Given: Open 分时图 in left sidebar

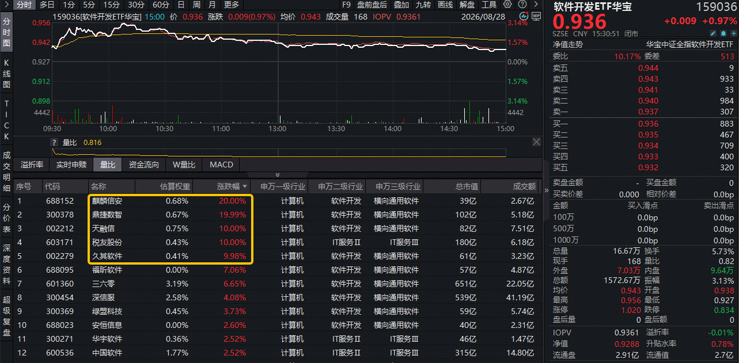Looking at the screenshot, I should (7, 32).
